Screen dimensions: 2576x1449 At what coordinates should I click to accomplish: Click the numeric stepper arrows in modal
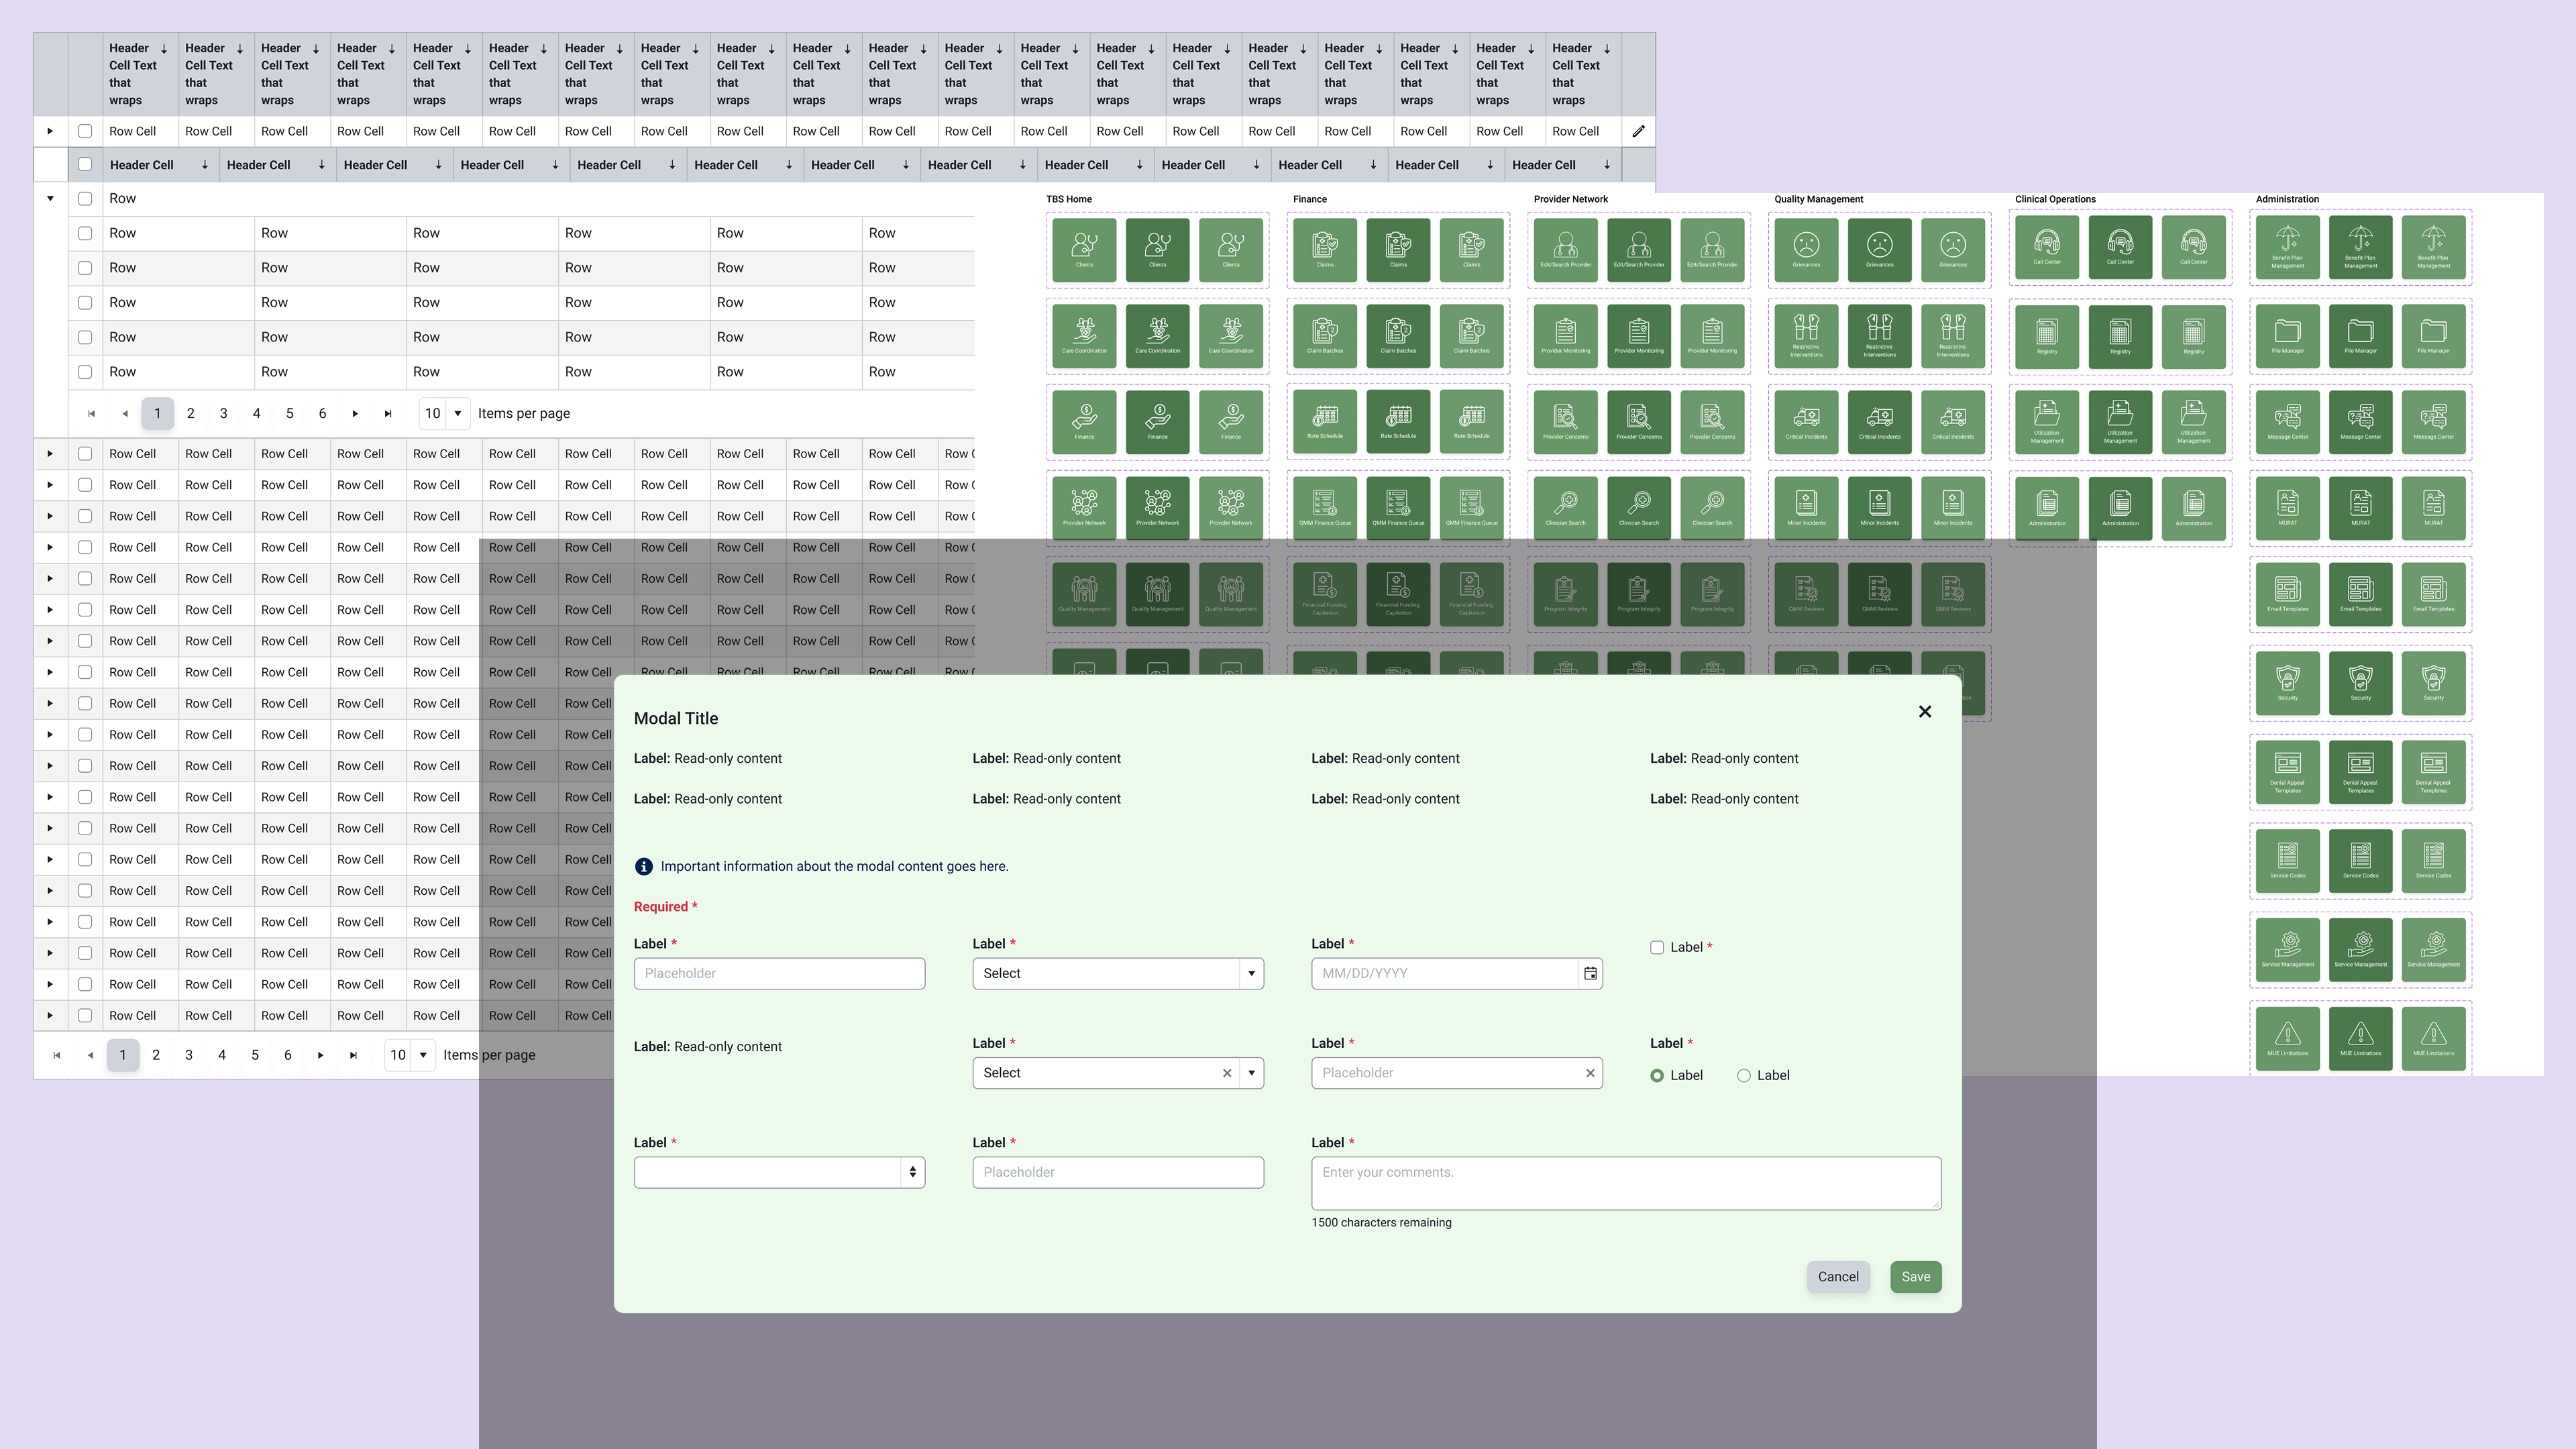(912, 1172)
